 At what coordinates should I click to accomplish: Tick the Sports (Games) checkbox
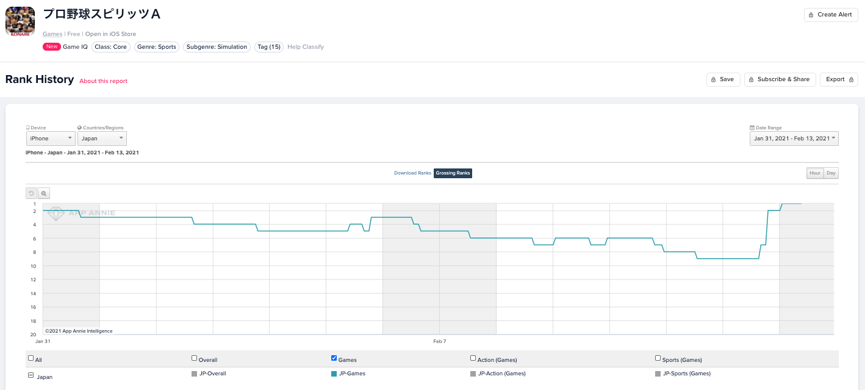(658, 358)
